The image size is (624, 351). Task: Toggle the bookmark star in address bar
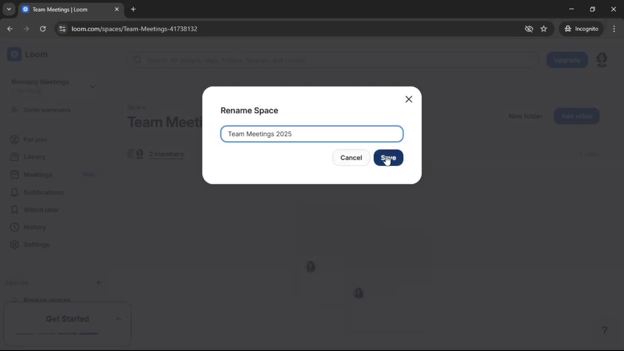(544, 29)
